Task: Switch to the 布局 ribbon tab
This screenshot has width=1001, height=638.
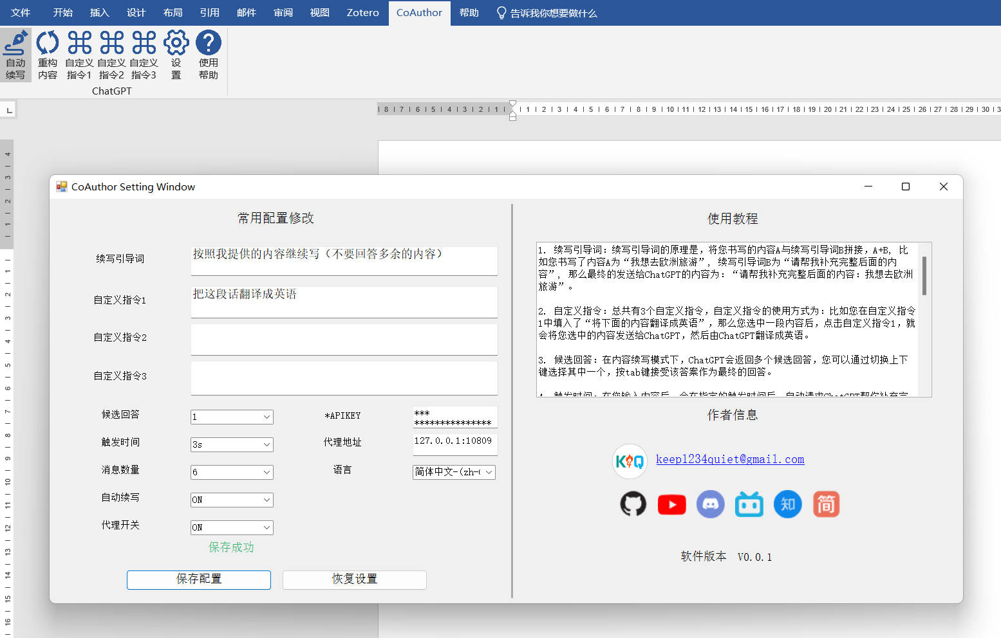Action: coord(173,13)
